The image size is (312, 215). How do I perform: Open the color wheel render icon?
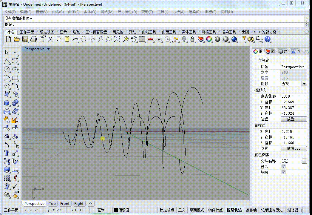[209, 39]
